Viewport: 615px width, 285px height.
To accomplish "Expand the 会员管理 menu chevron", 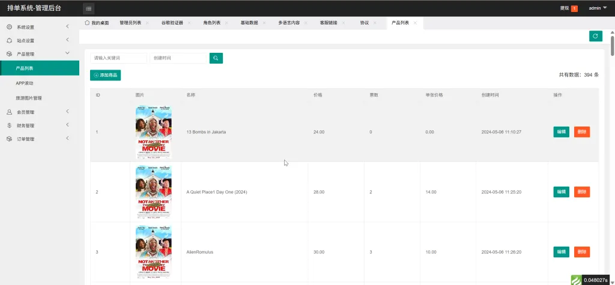I will click(x=67, y=112).
